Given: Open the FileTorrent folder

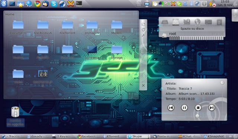Looking at the screenshot, I should pyautogui.click(x=67, y=28).
